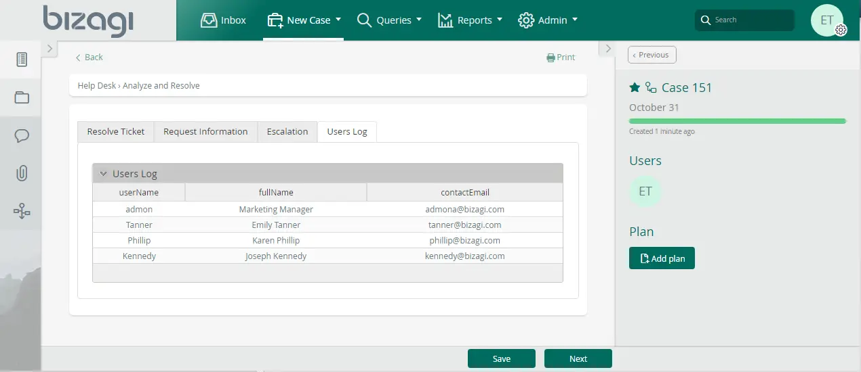Click the Help Desk breadcrumb text

97,86
